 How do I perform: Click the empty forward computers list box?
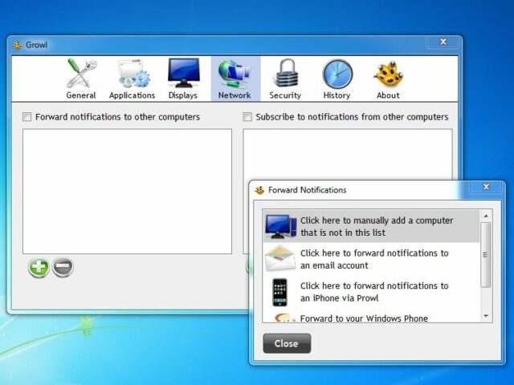tap(127, 192)
